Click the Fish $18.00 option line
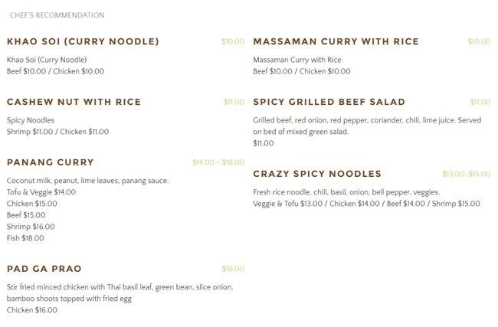 pos(25,238)
